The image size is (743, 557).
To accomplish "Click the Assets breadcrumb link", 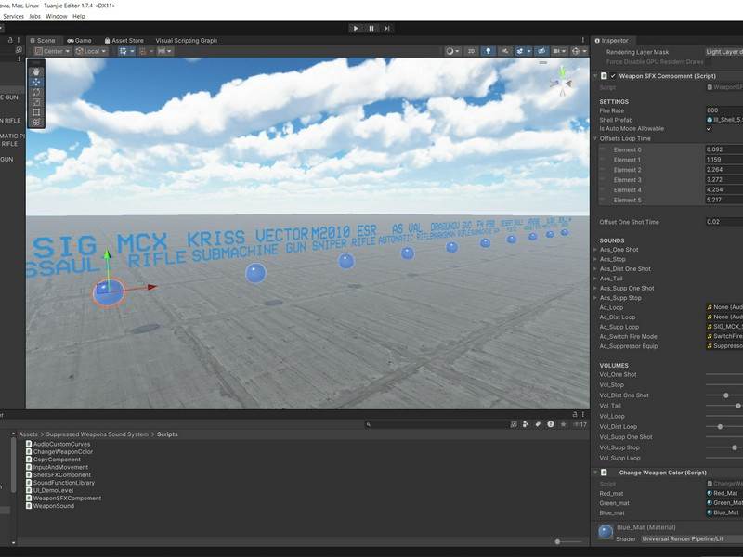I will pyautogui.click(x=28, y=434).
